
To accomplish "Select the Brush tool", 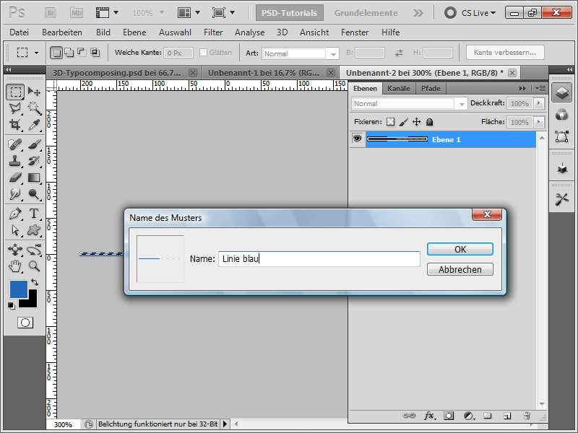I will click(x=34, y=144).
